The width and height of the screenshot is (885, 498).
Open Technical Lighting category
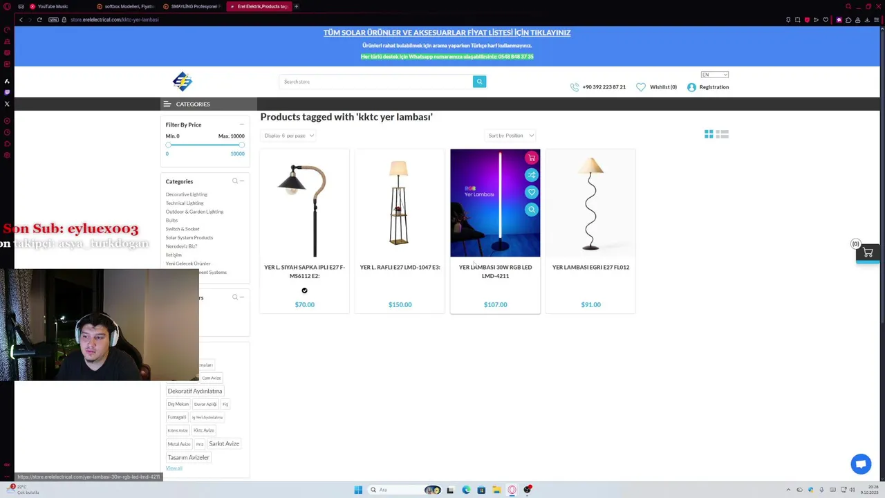tap(185, 203)
